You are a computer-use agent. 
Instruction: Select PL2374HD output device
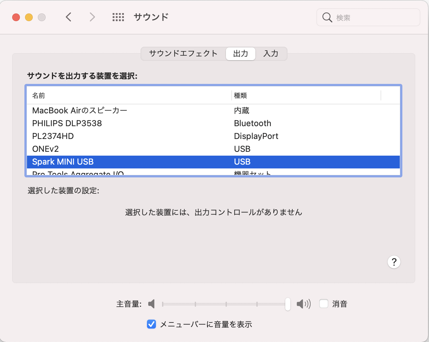point(213,136)
